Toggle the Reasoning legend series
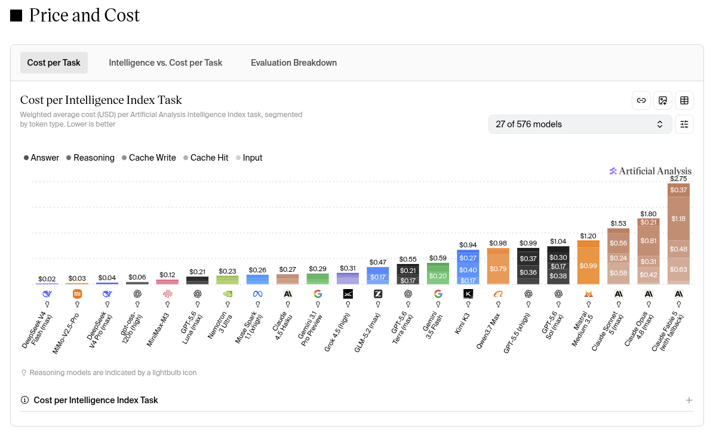The image size is (713, 442). click(90, 158)
